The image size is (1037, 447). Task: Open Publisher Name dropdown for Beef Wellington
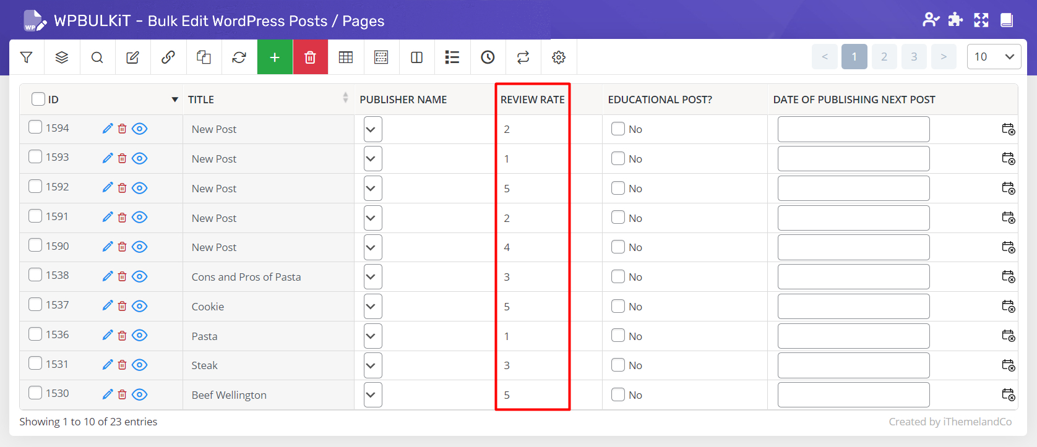pos(372,395)
